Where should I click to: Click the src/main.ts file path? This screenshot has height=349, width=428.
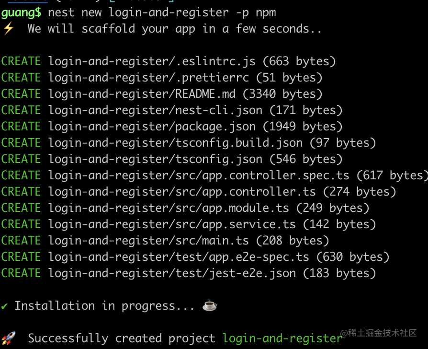point(148,241)
